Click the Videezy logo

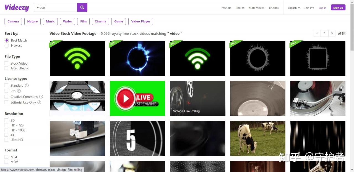[x=17, y=7]
